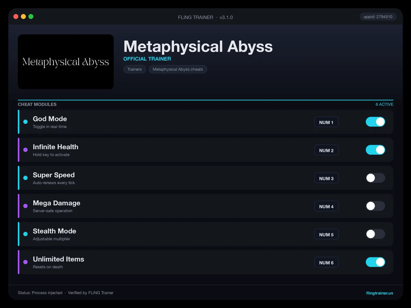Click the purple dot beside Unlimited Items
This screenshot has height=308, width=411.
click(x=25, y=262)
